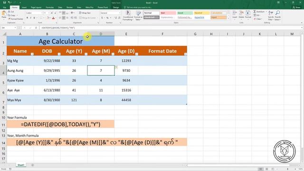Click the Undo arrow icon
Screen dimensions: 304x171
[9, 2]
